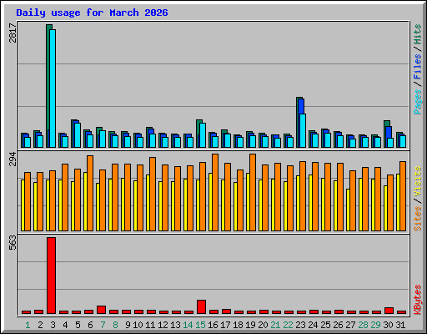Click day label 19 on x-axis

(250, 325)
